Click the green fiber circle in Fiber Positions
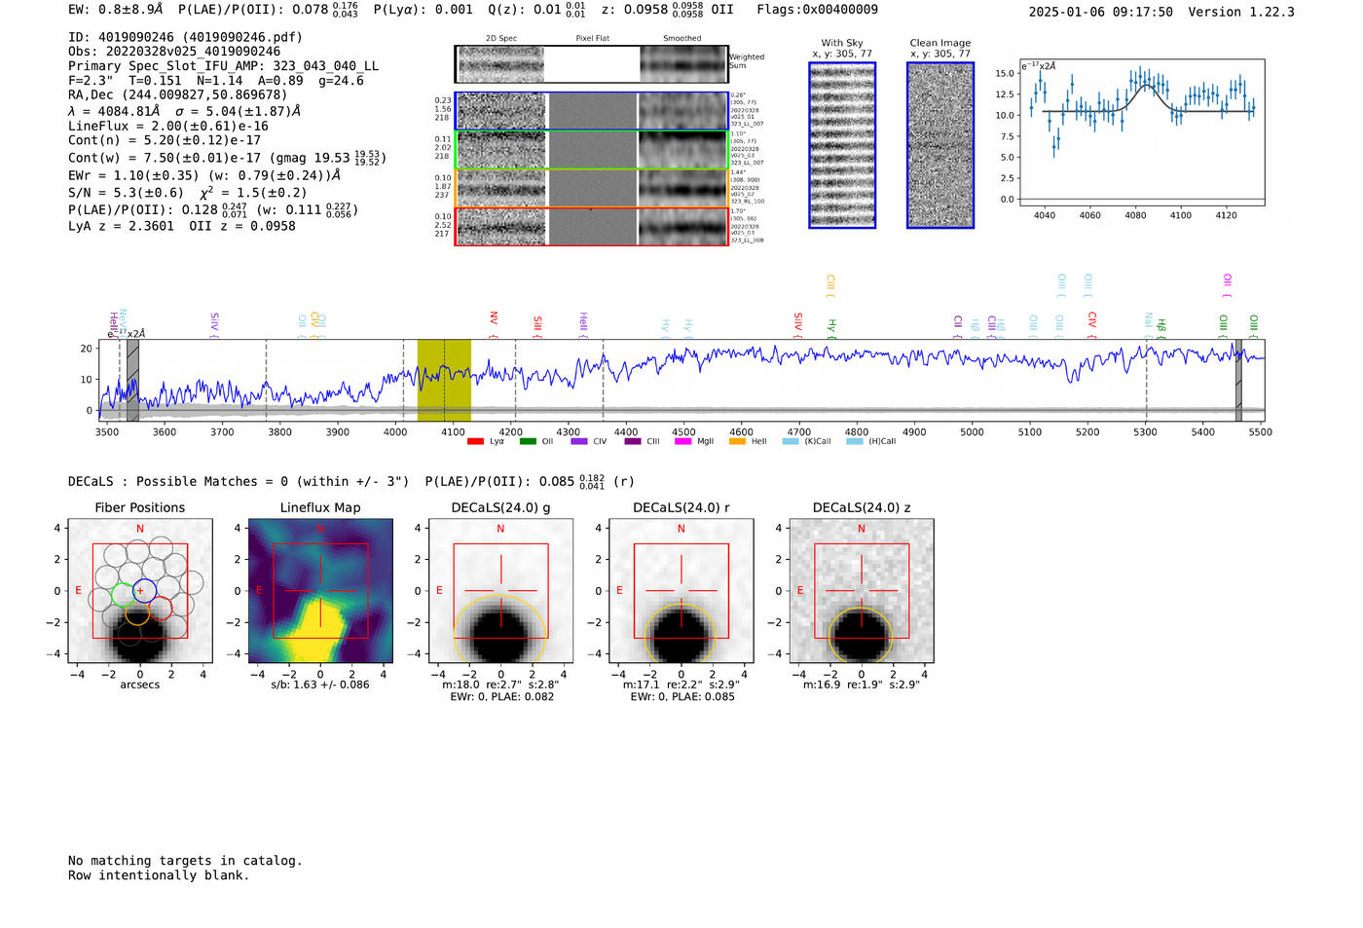Viewport: 1363px width, 928px height. pyautogui.click(x=124, y=595)
